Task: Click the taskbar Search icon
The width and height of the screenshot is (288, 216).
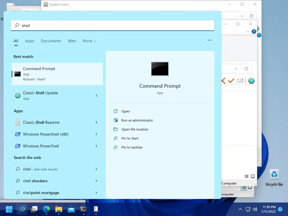Action: (21, 209)
